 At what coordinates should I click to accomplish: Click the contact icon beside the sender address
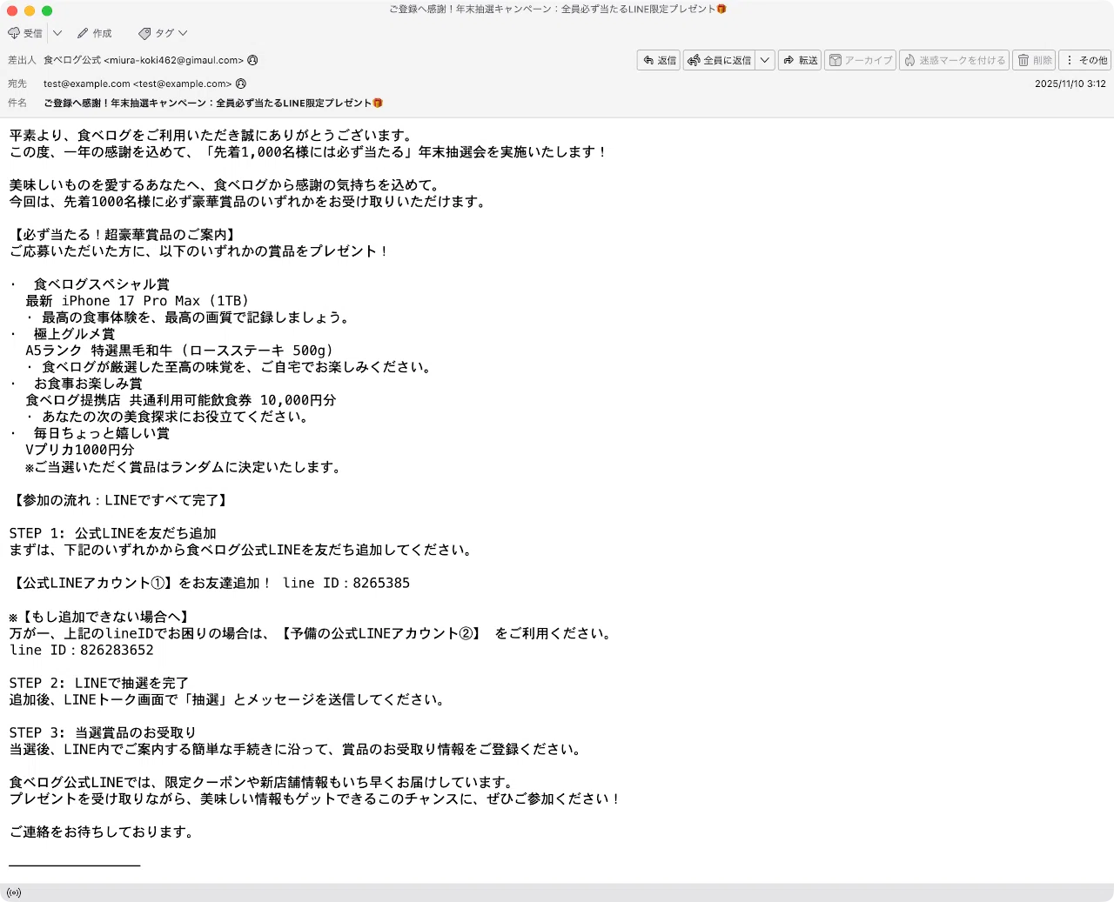pyautogui.click(x=252, y=60)
